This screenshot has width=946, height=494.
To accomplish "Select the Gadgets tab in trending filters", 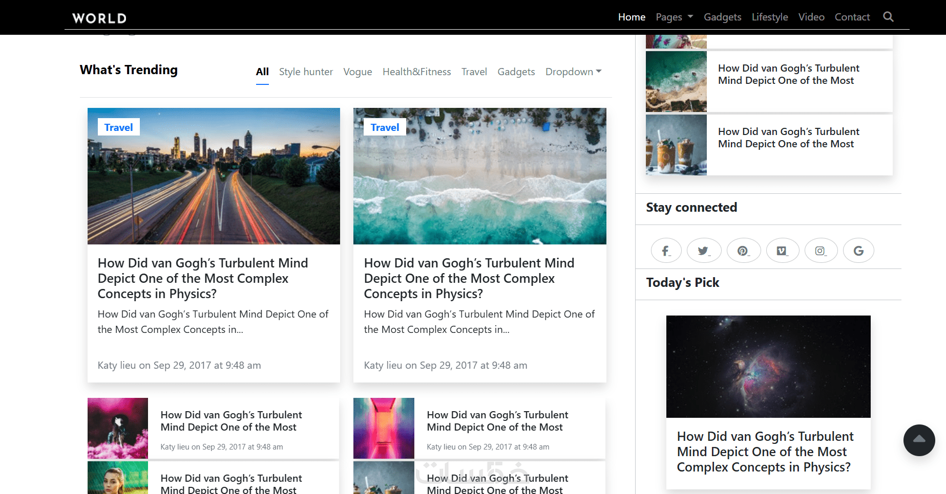I will tap(516, 72).
